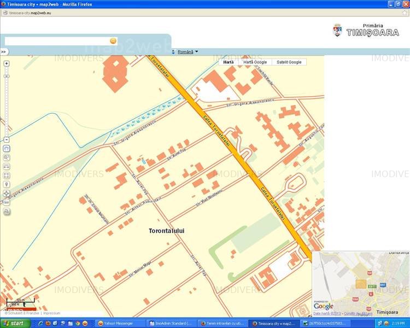The width and height of the screenshot is (410, 328).
Task: Switch to the Hartă map view
Action: (229, 62)
